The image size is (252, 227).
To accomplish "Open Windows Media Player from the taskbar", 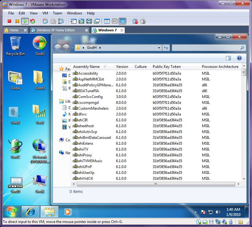I will 68,212.
